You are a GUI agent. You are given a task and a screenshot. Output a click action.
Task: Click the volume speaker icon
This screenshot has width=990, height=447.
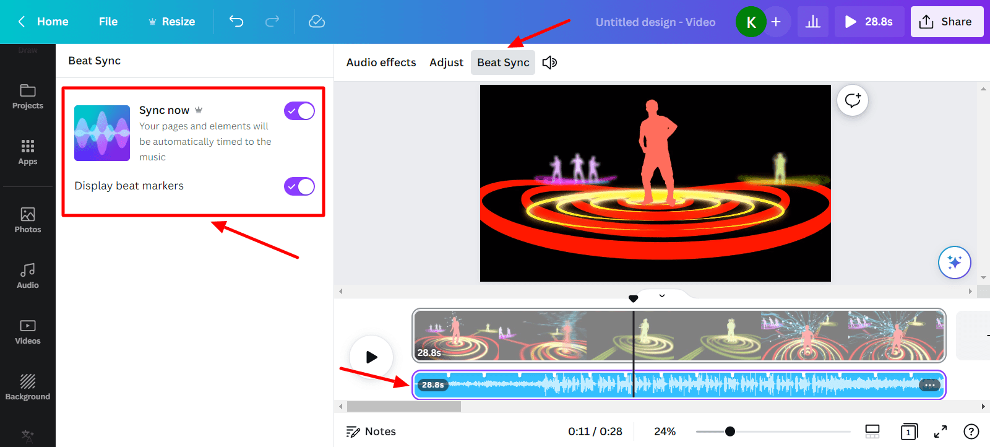[549, 63]
